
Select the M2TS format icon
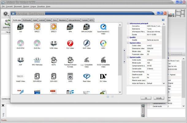click(x=54, y=60)
